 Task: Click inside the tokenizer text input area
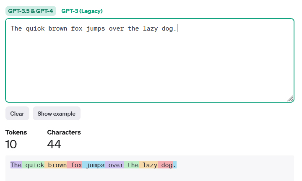coord(150,60)
